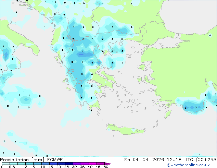The height and width of the screenshot is (168, 217).
Task: Pick the 35–40 mm purple legend swatch
Action: [x=85, y=164]
